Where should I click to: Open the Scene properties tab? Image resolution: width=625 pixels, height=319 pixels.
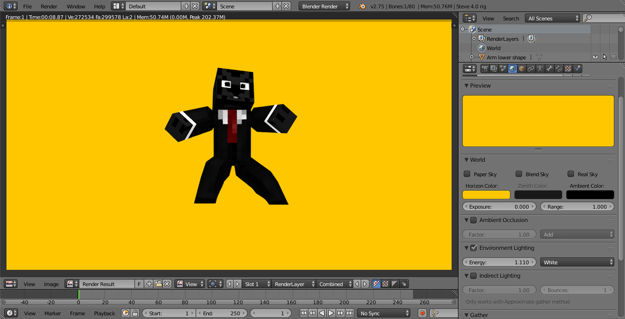tap(503, 68)
